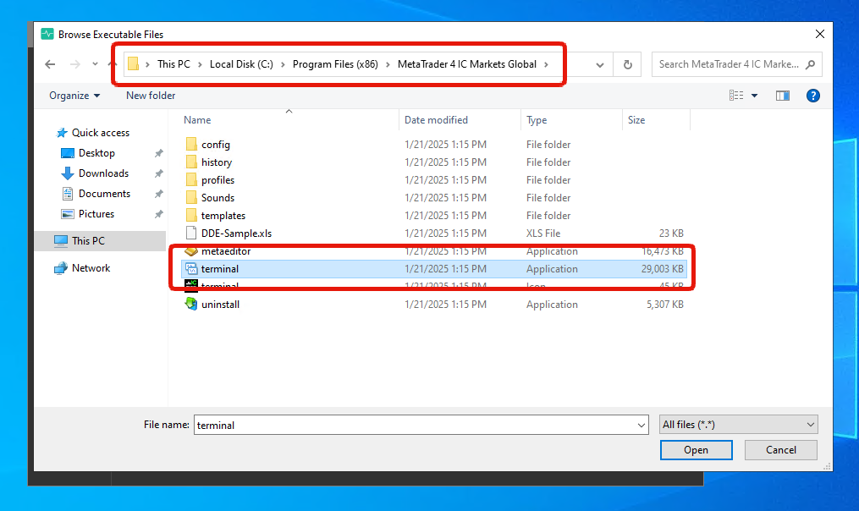Open the address bar previous locations dropdown
Viewport: 859px width, 511px height.
coord(600,64)
